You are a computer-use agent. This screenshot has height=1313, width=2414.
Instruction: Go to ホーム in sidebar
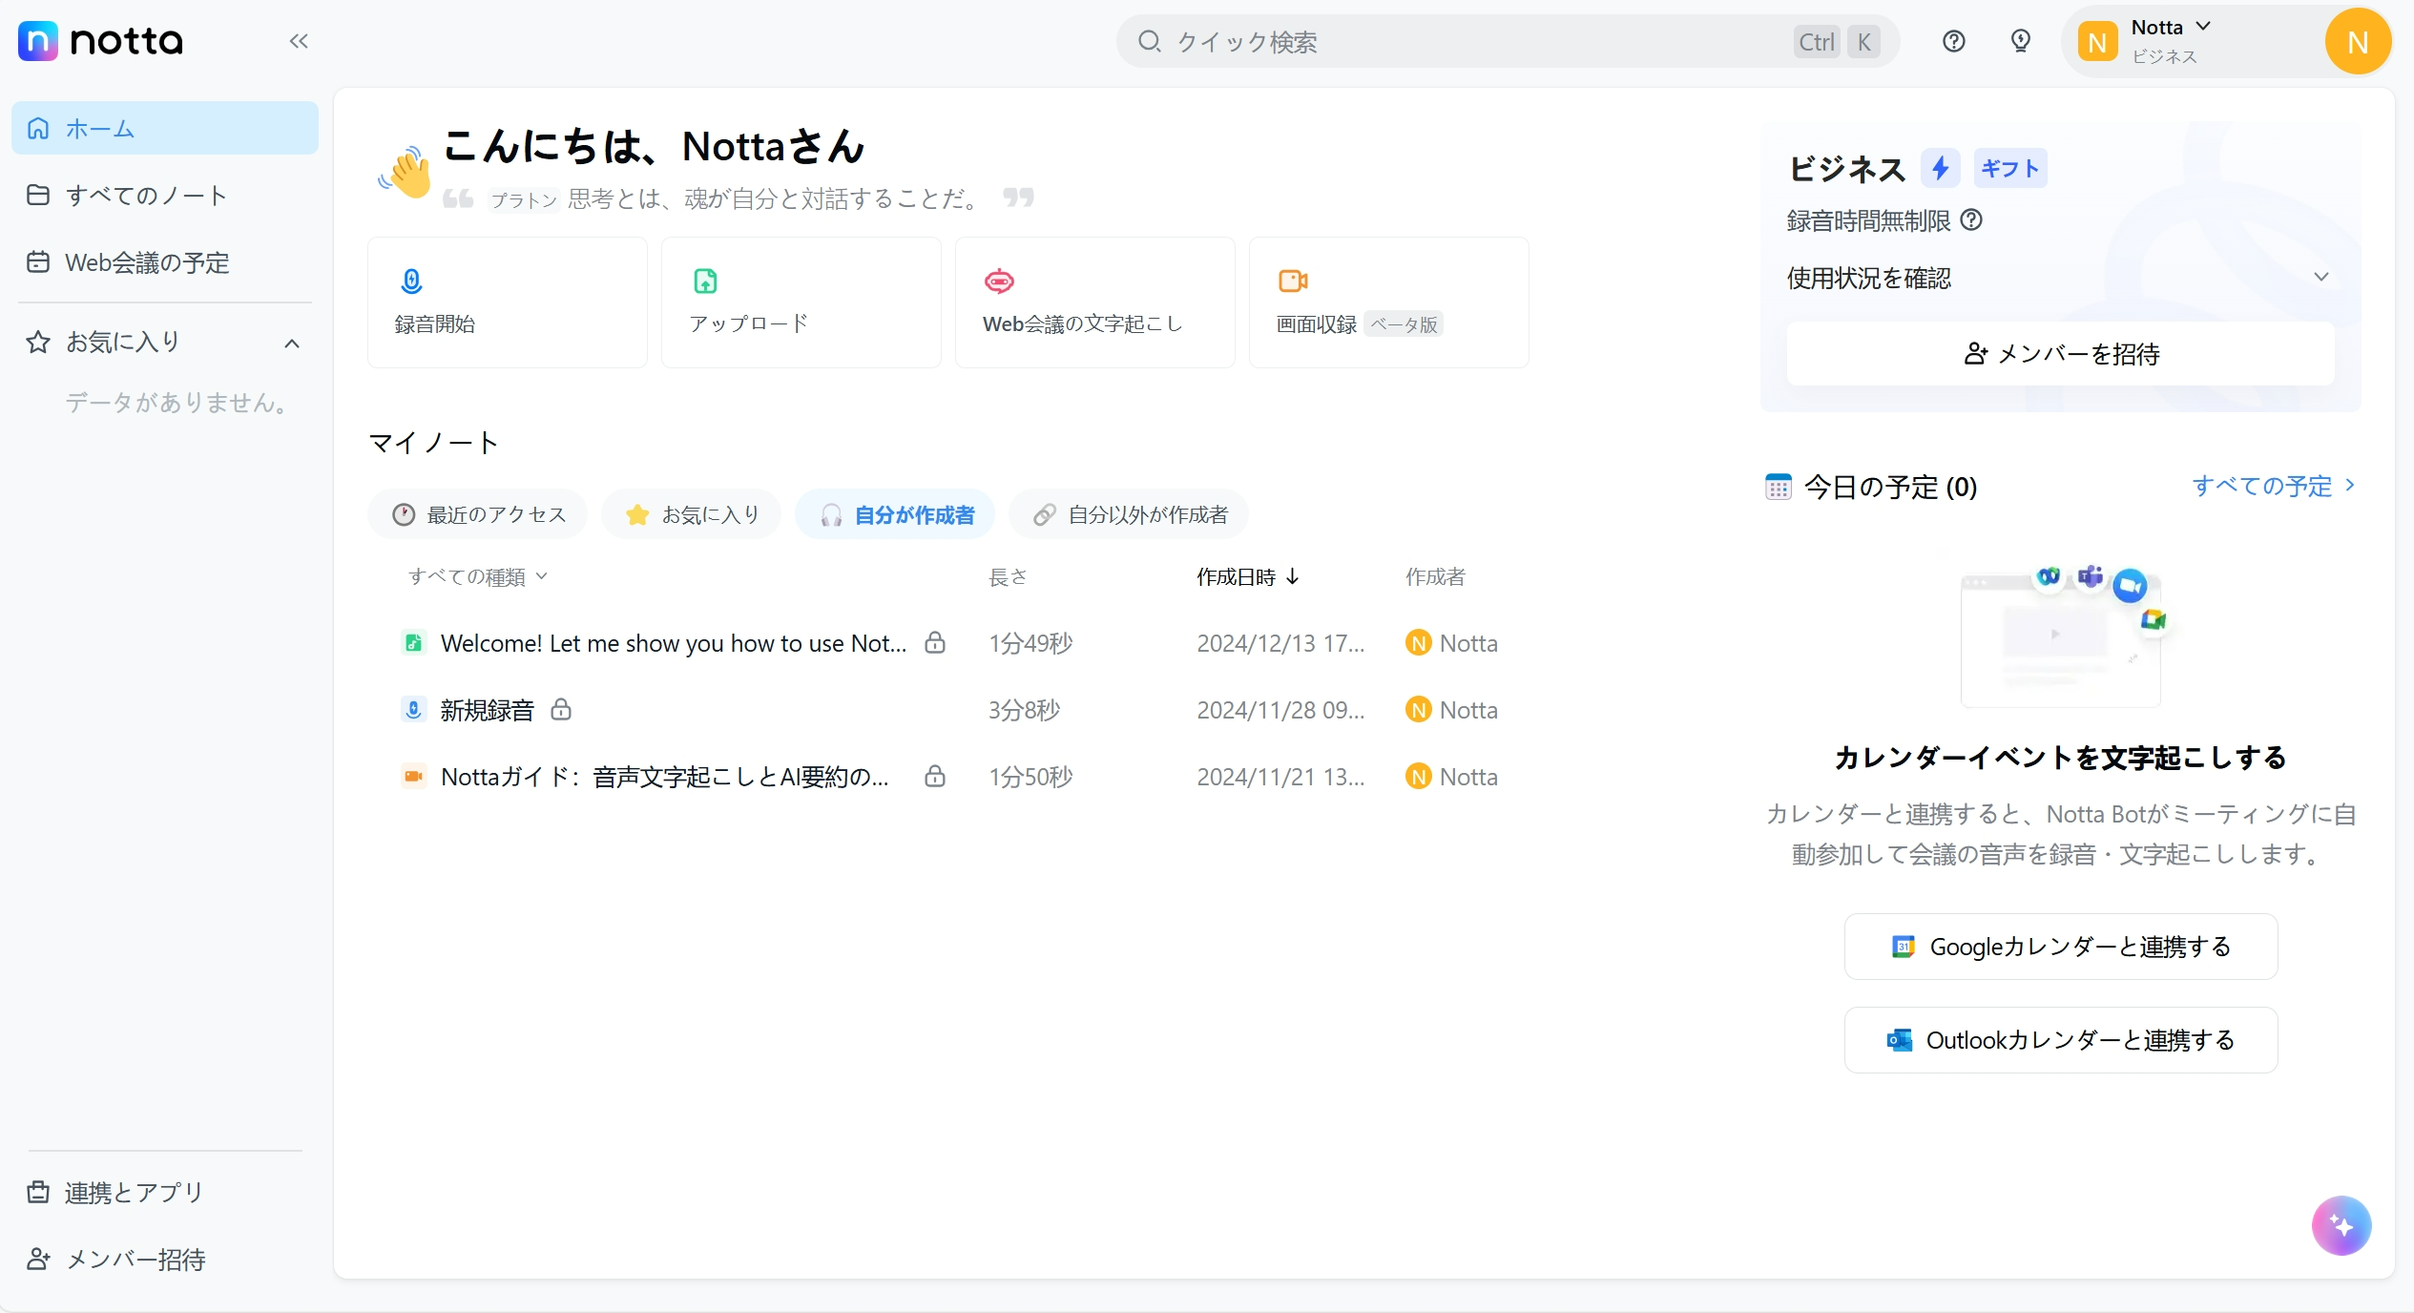click(x=164, y=128)
